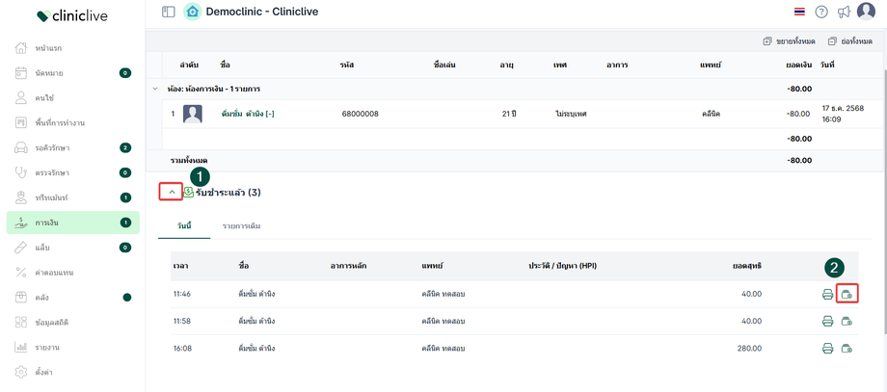Screen dimensions: 887x392
Task: Click ย่อทั้งหมด to collapse all
Action: (849, 41)
